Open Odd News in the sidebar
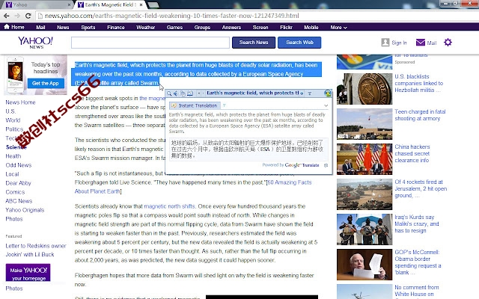Image resolution: width=479 pixels, height=299 pixels. (18, 165)
